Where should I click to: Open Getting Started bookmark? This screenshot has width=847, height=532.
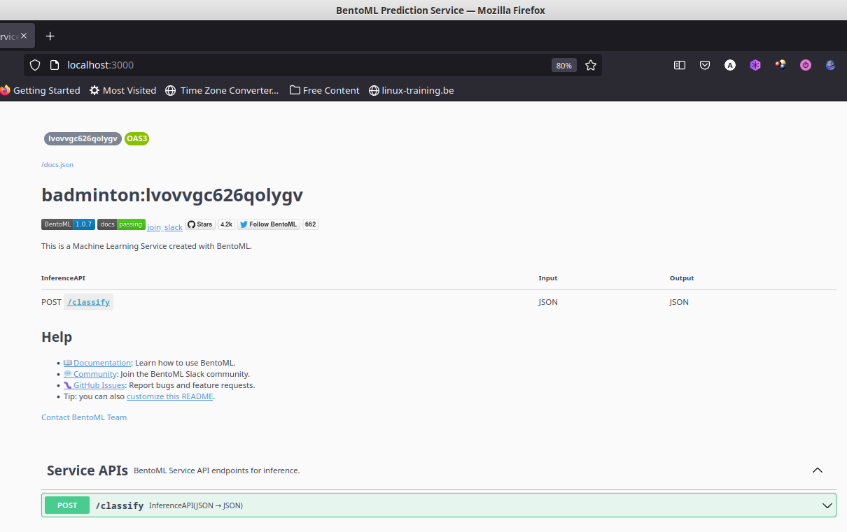pos(40,90)
